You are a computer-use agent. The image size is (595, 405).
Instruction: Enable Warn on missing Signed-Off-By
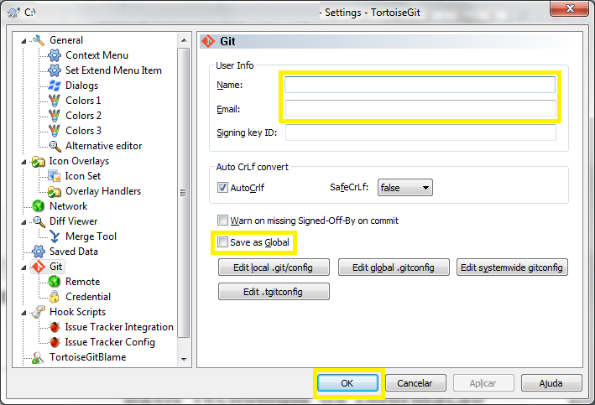coord(222,221)
